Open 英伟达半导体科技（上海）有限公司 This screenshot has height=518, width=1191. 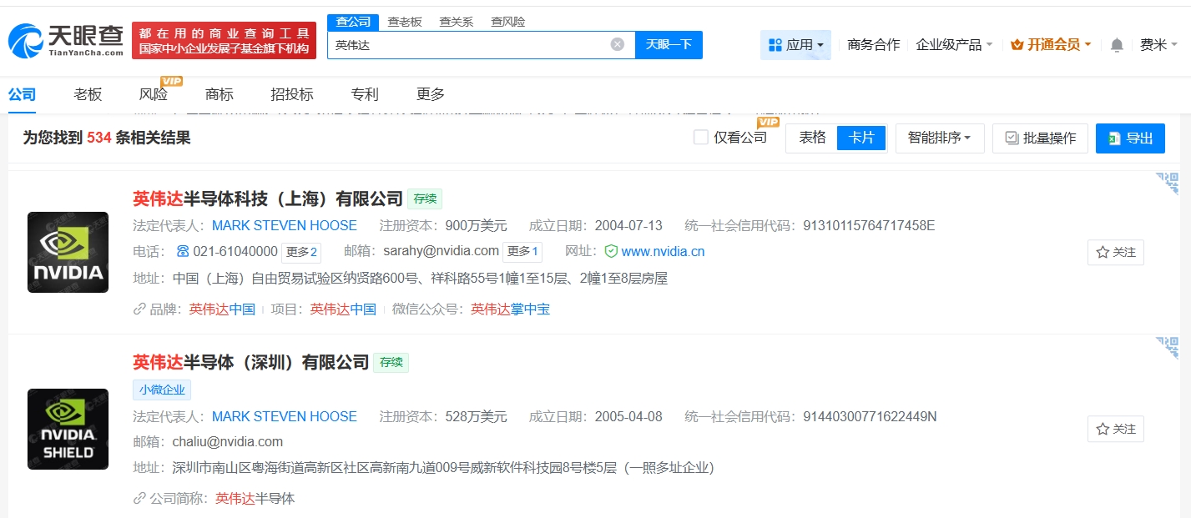268,199
